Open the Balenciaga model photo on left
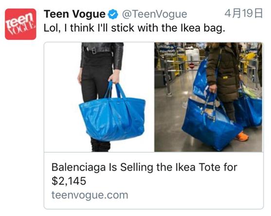Viewport: 271px width, 216px height. click(x=99, y=97)
